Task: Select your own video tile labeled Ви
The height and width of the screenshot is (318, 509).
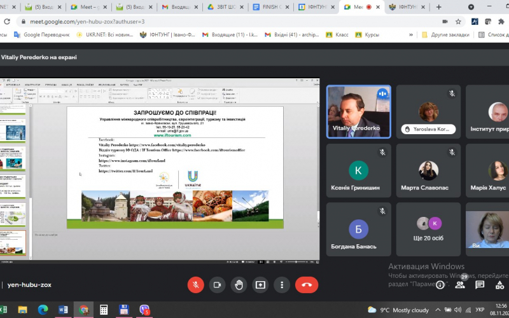Action: click(487, 229)
